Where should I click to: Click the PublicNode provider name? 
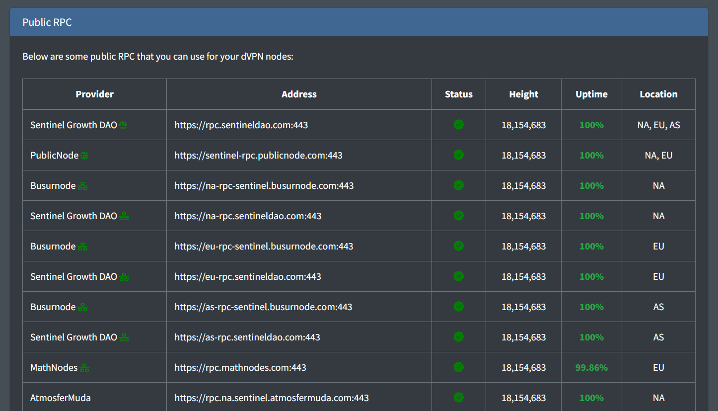coord(55,156)
